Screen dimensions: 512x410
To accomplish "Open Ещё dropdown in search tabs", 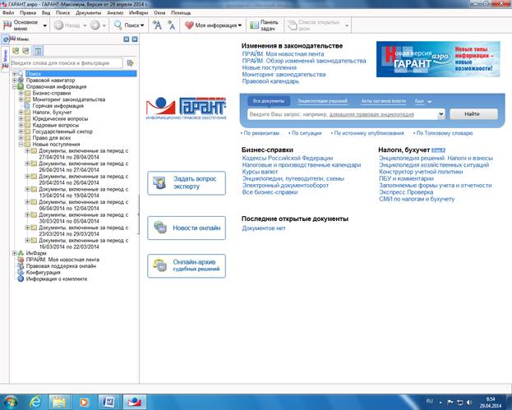I will [423, 101].
